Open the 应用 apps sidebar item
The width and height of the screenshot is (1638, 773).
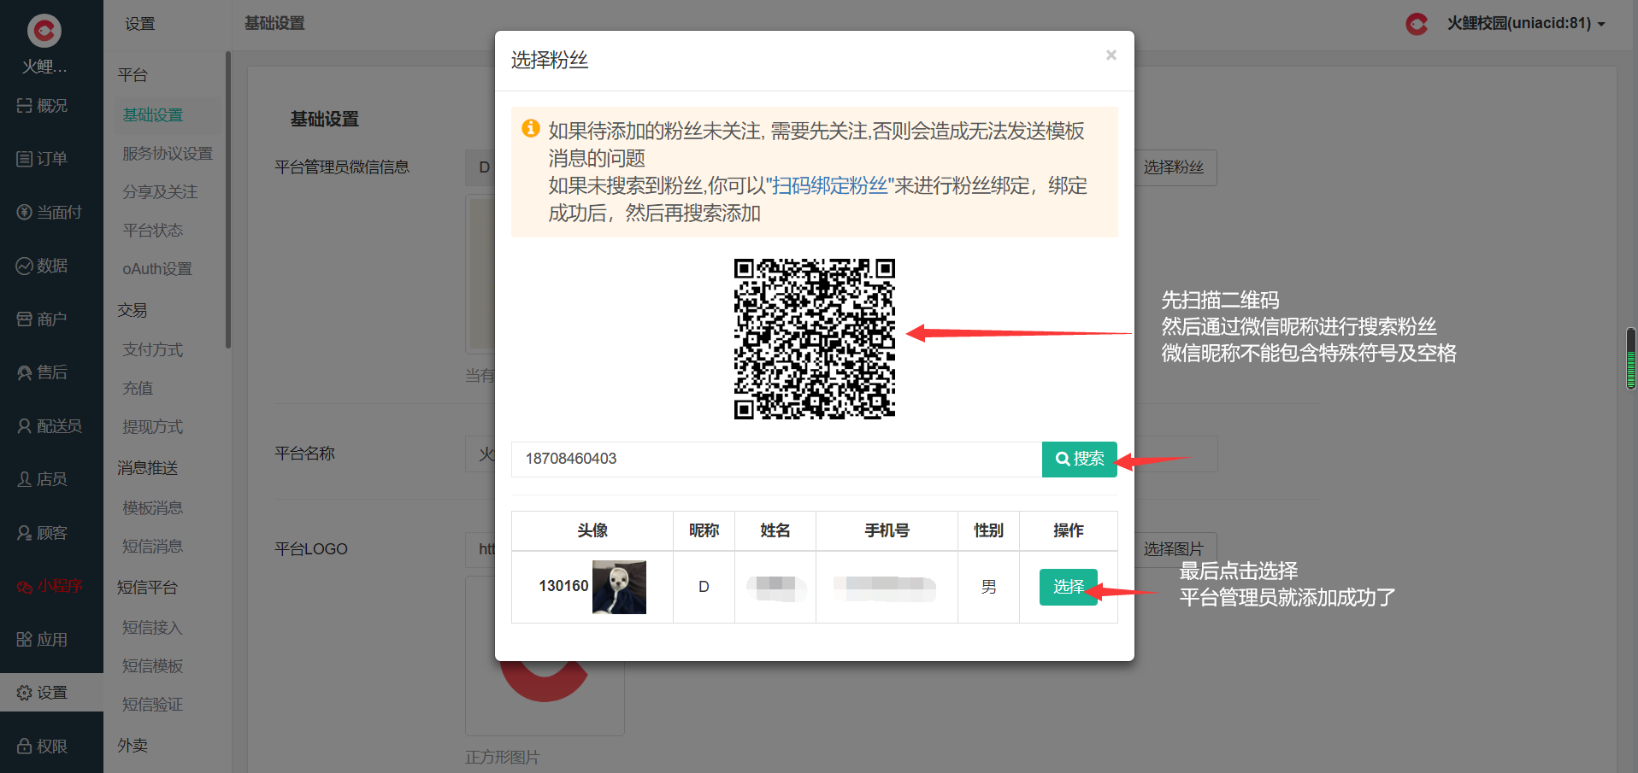coord(42,639)
